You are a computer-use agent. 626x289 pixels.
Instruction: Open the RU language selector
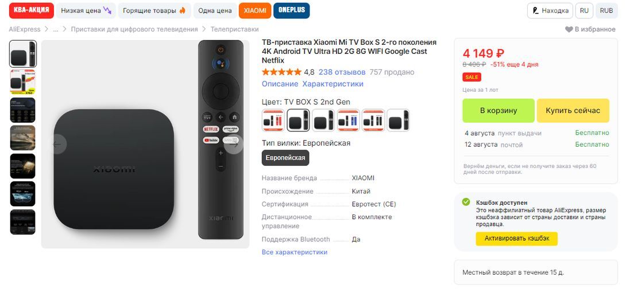tap(584, 10)
